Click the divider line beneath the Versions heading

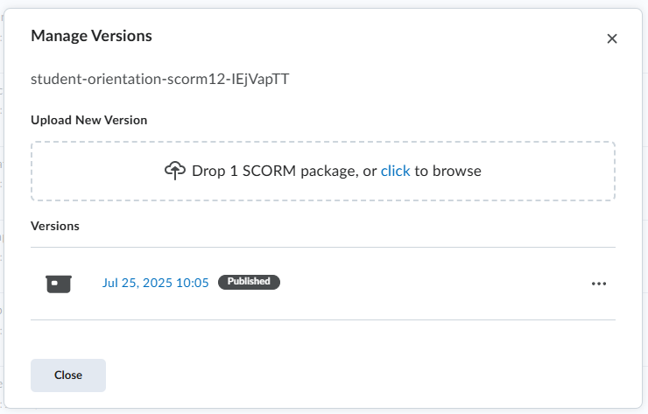point(323,248)
